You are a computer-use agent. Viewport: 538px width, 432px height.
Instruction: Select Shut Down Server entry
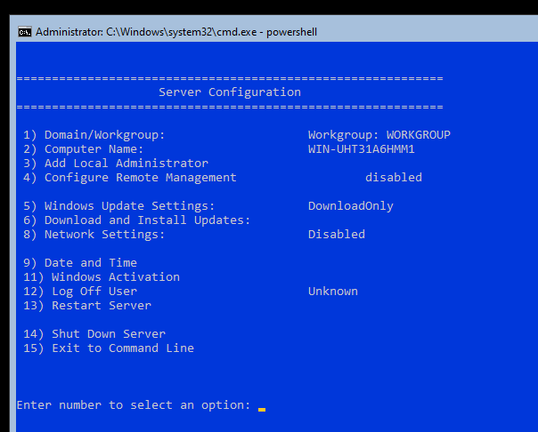pos(94,333)
